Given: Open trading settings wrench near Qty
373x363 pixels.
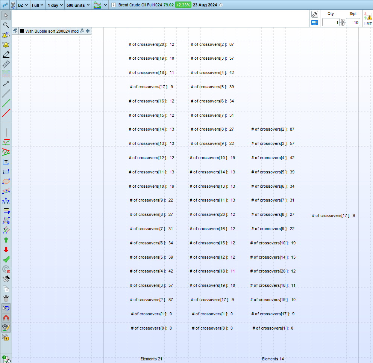Looking at the screenshot, I should coord(315,14).
